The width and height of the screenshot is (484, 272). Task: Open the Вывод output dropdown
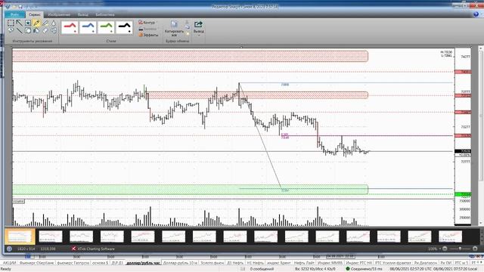(x=198, y=29)
